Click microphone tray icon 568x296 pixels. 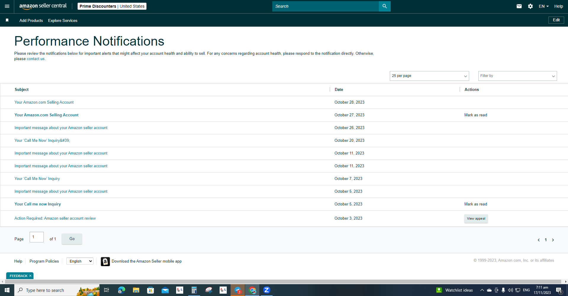click(503, 290)
